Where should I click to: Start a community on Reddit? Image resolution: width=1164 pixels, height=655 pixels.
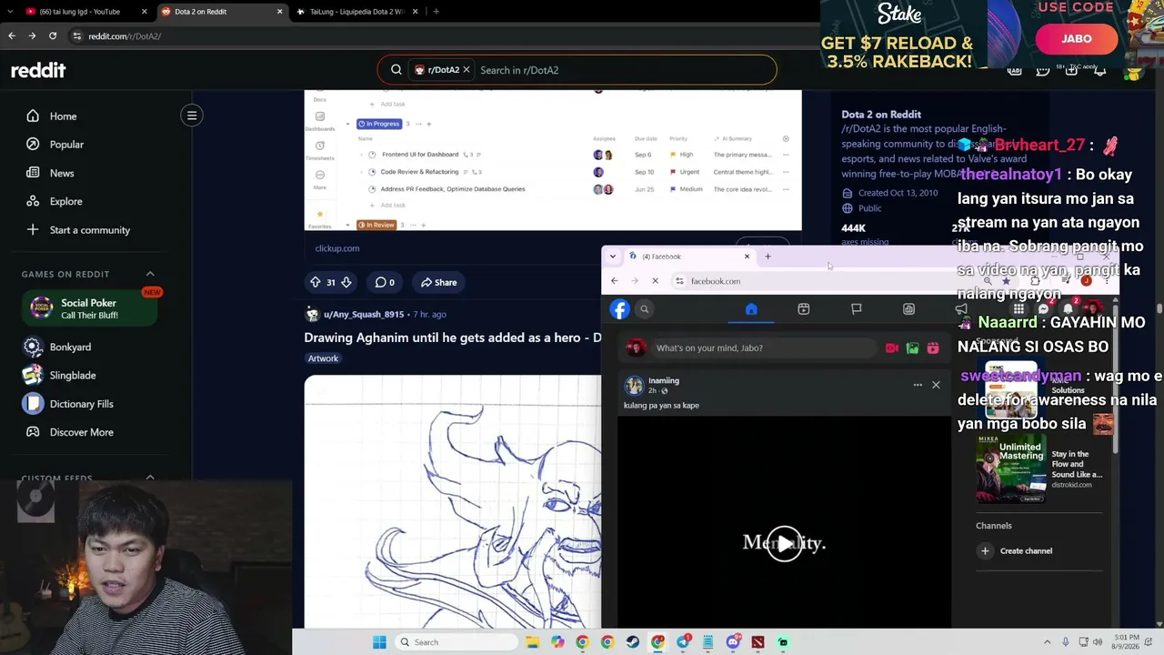point(91,230)
